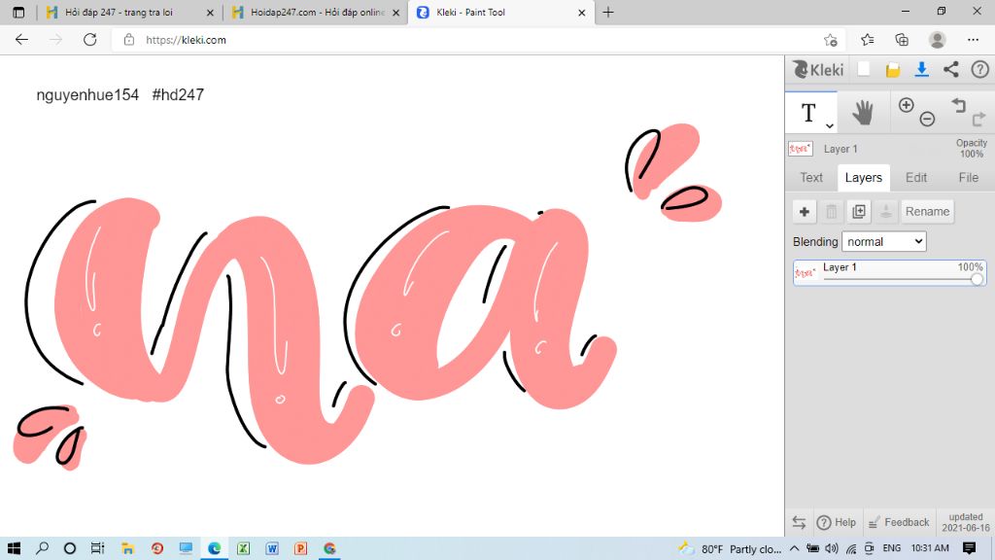
Task: Open browser tab actions menu icon
Action: (18, 12)
